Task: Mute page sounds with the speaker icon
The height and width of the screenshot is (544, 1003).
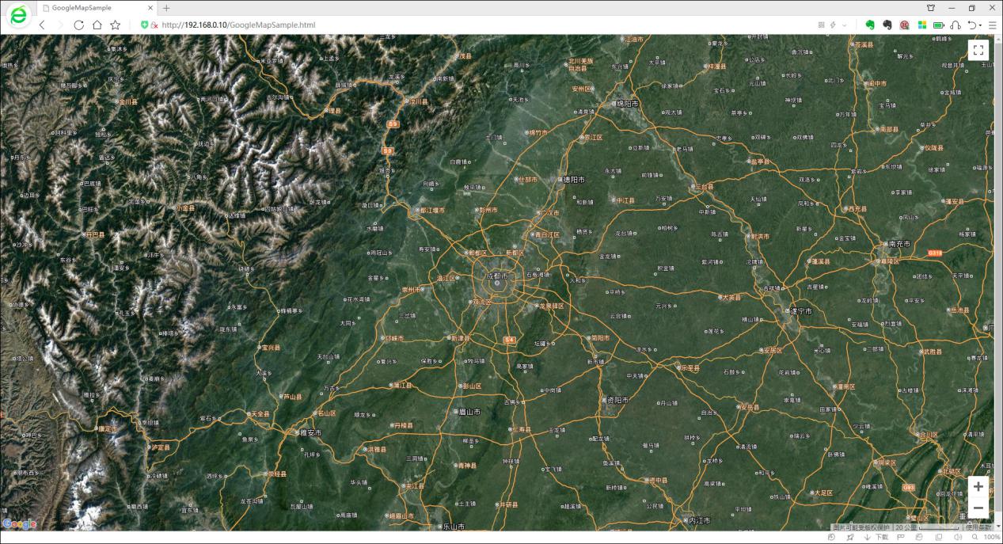Action: [x=959, y=538]
